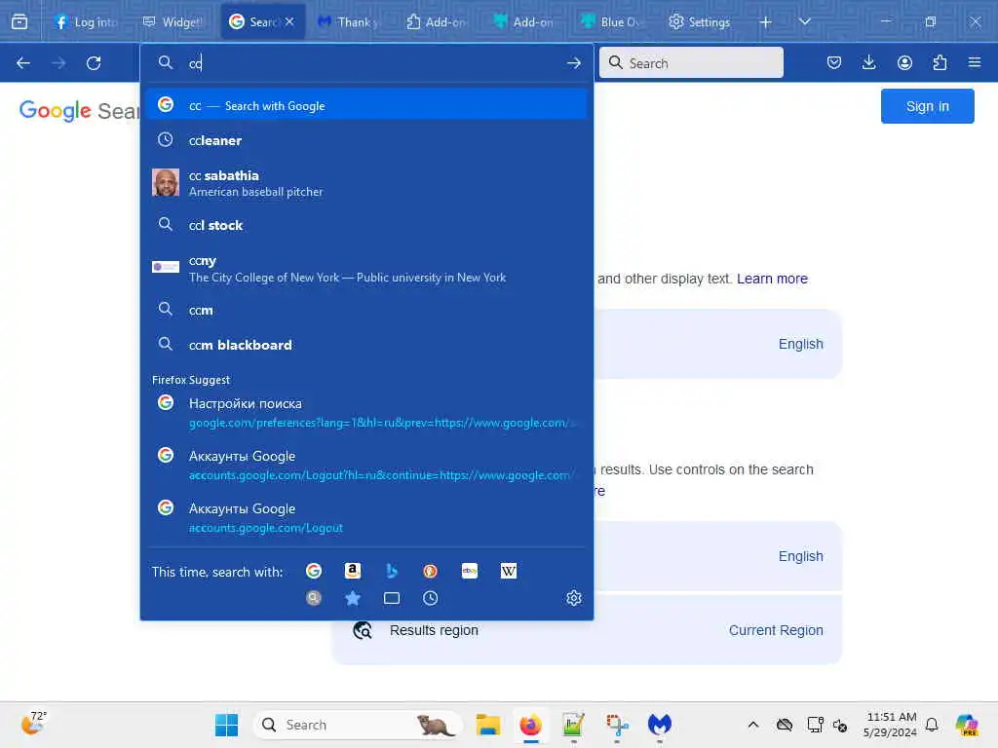
Task: Search this time with Amazon icon
Action: click(x=353, y=571)
